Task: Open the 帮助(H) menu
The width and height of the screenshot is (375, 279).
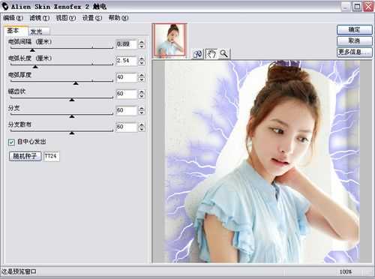Action: point(118,18)
